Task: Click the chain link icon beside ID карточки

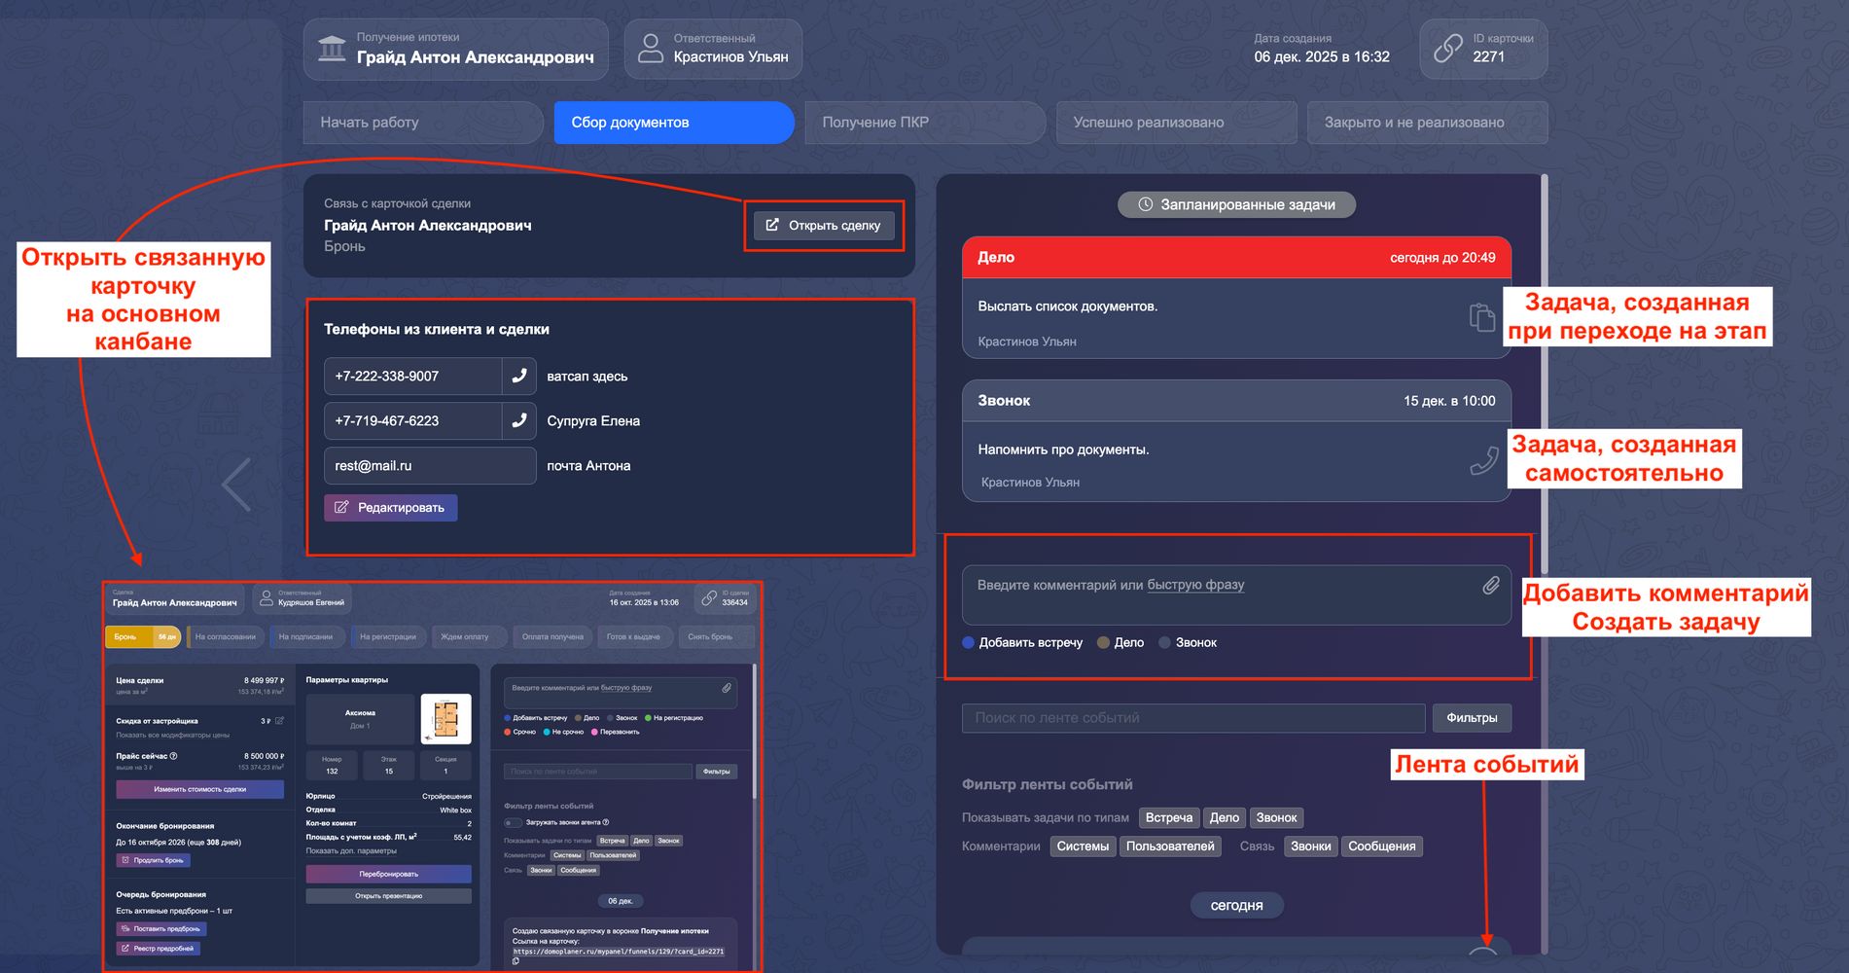Action: pyautogui.click(x=1447, y=48)
